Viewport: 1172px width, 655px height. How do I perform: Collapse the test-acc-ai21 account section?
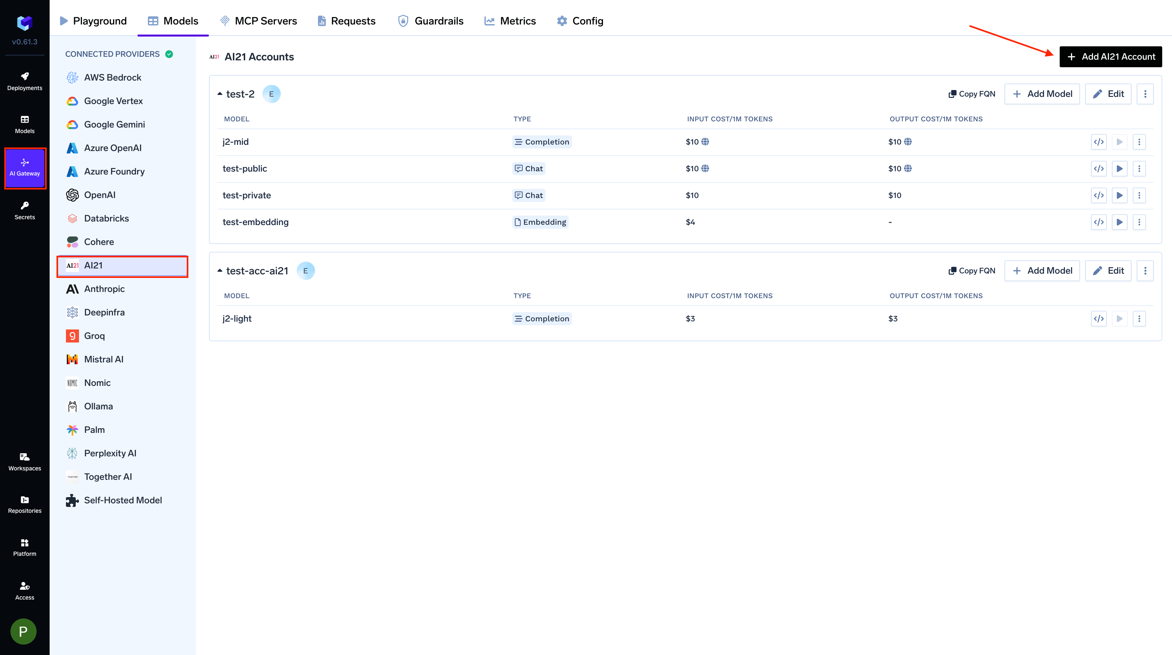(x=220, y=271)
